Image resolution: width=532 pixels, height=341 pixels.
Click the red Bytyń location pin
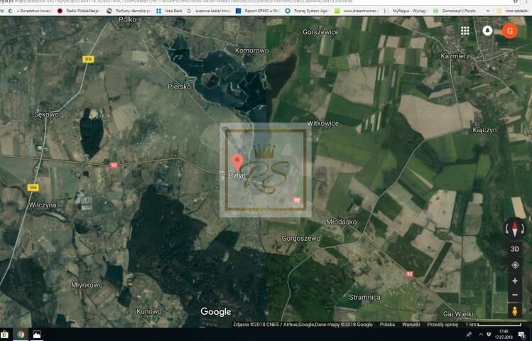(237, 162)
